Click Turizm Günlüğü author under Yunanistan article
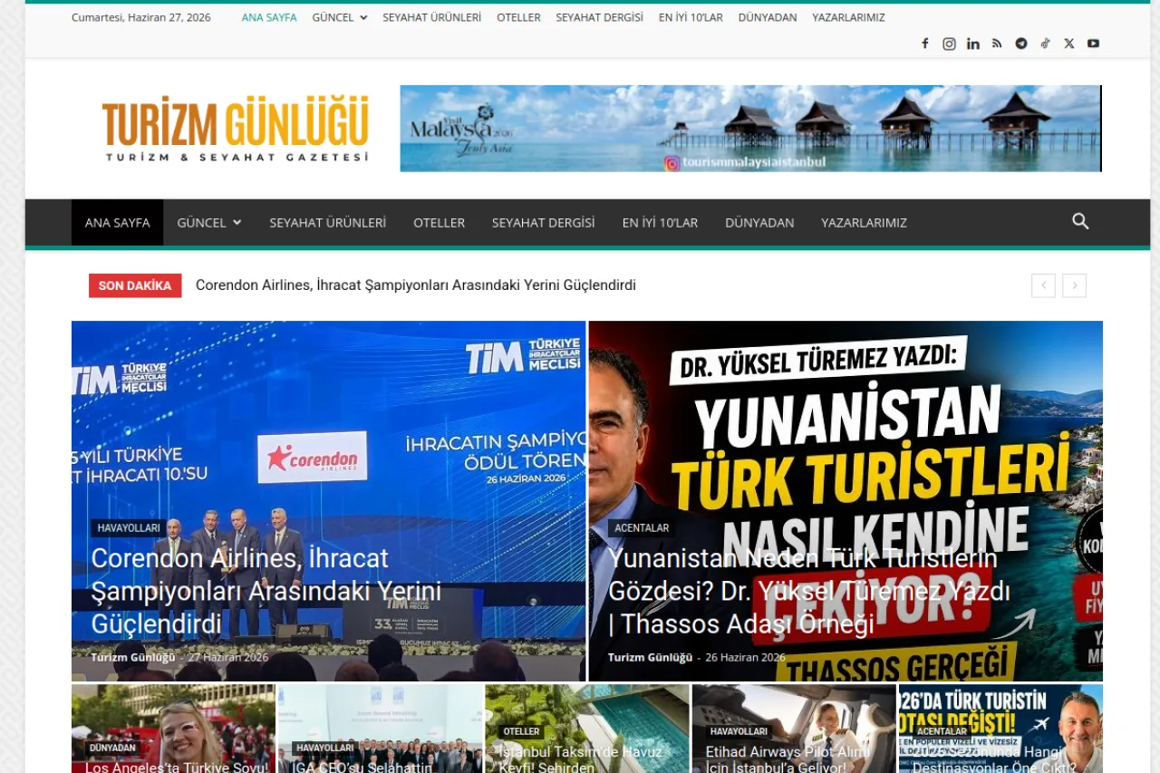The image size is (1160, 773). coord(650,657)
